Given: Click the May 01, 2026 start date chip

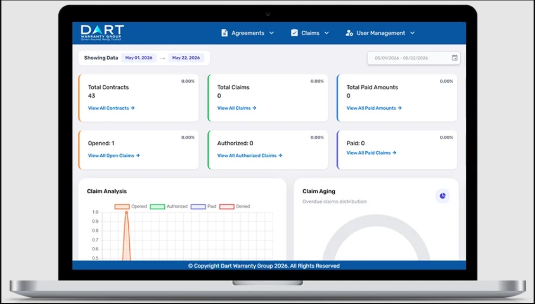Looking at the screenshot, I should coord(139,58).
